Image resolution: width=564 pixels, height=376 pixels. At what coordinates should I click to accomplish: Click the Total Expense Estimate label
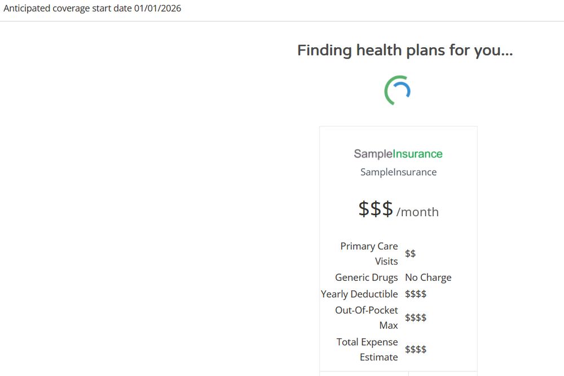[x=367, y=349]
